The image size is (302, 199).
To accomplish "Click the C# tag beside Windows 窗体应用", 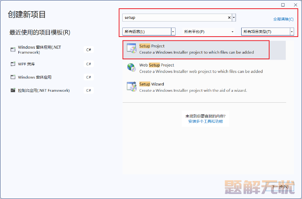I will 89,77.
